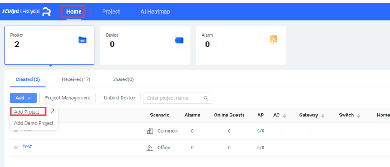The width and height of the screenshot is (390, 167).
Task: Click the orange Alarm bell icon
Action: [x=273, y=40]
